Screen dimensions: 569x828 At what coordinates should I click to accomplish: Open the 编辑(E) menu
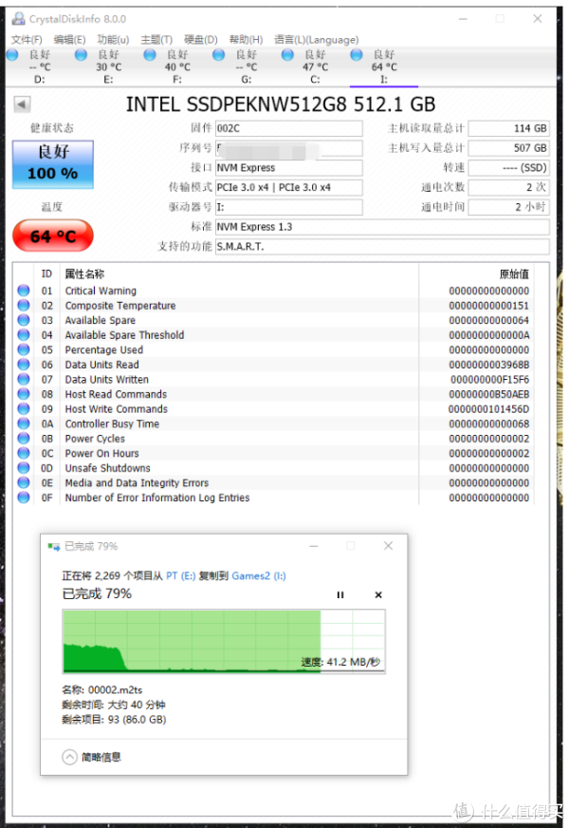69,40
